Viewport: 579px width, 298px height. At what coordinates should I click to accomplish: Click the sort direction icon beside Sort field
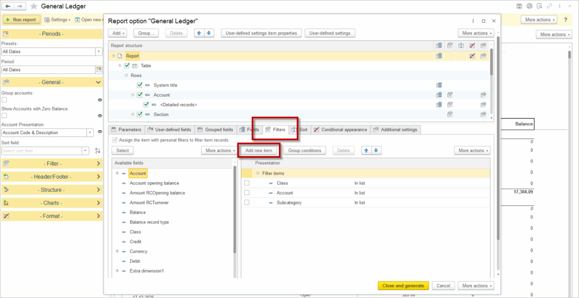pos(98,151)
